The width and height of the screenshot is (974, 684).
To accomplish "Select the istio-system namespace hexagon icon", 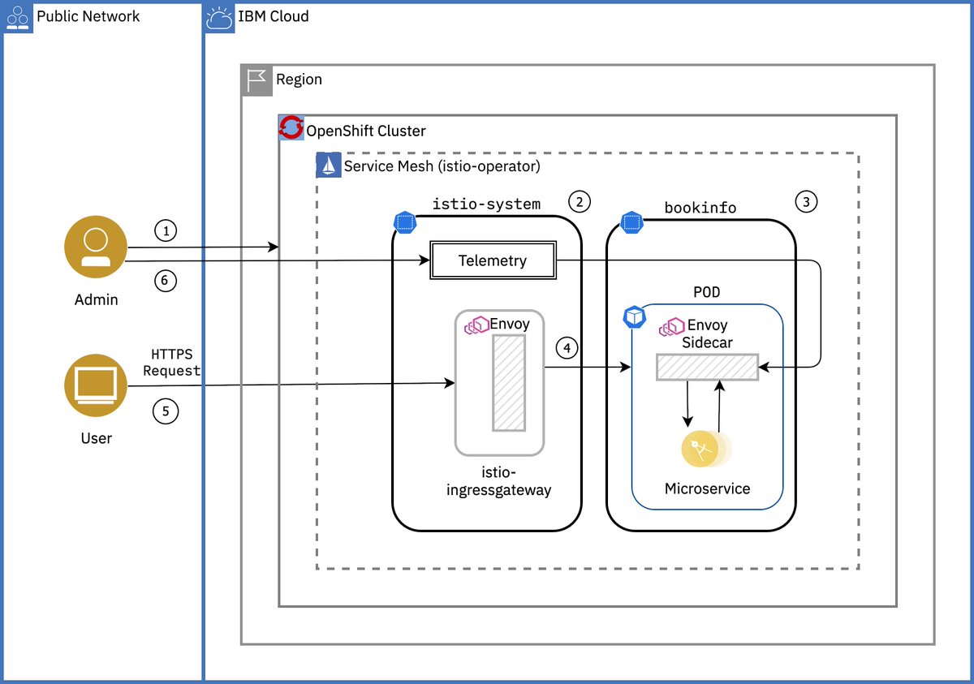I will click(404, 222).
